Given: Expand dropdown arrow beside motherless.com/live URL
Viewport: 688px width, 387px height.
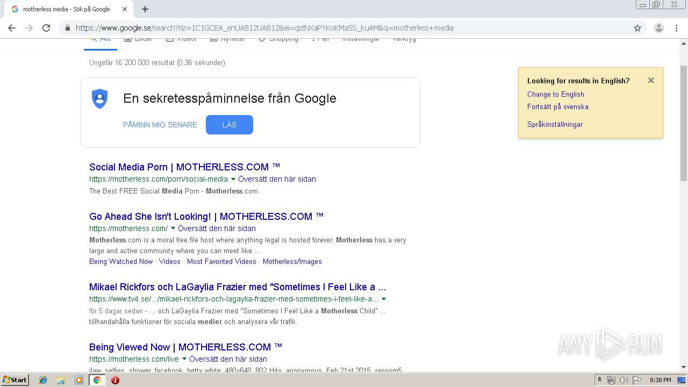Looking at the screenshot, I should pyautogui.click(x=184, y=359).
